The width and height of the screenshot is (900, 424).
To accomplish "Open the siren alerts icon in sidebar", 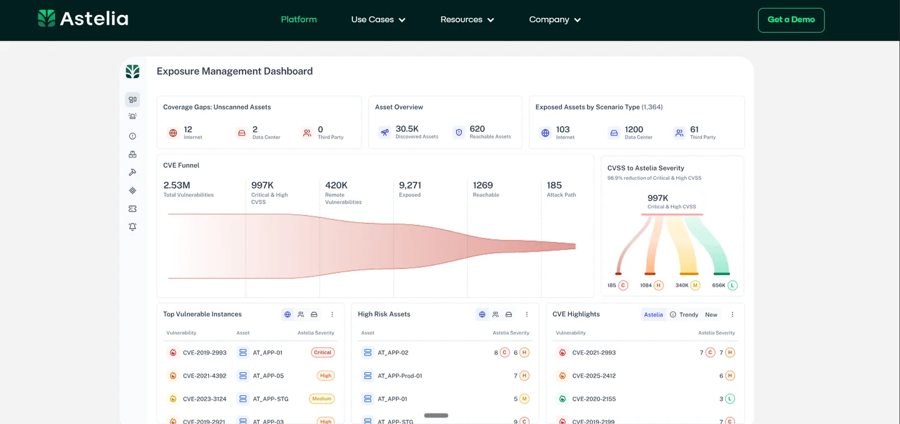I will (132, 117).
